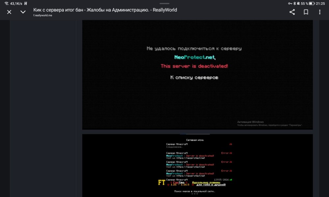Click 'К списку серверов' button in screenshot
The image size is (329, 197).
[x=194, y=77]
